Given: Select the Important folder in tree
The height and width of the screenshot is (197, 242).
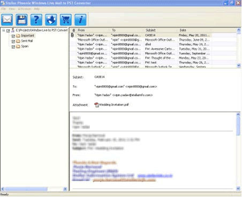Looking at the screenshot, I should point(28,36).
